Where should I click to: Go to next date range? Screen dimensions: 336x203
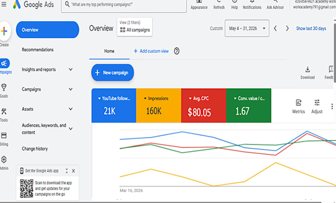pyautogui.click(x=287, y=28)
